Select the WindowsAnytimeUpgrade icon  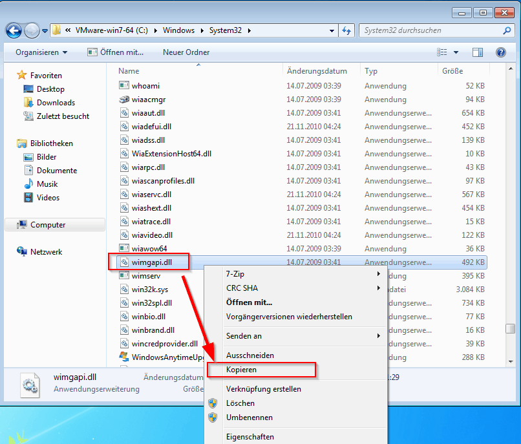coord(124,357)
